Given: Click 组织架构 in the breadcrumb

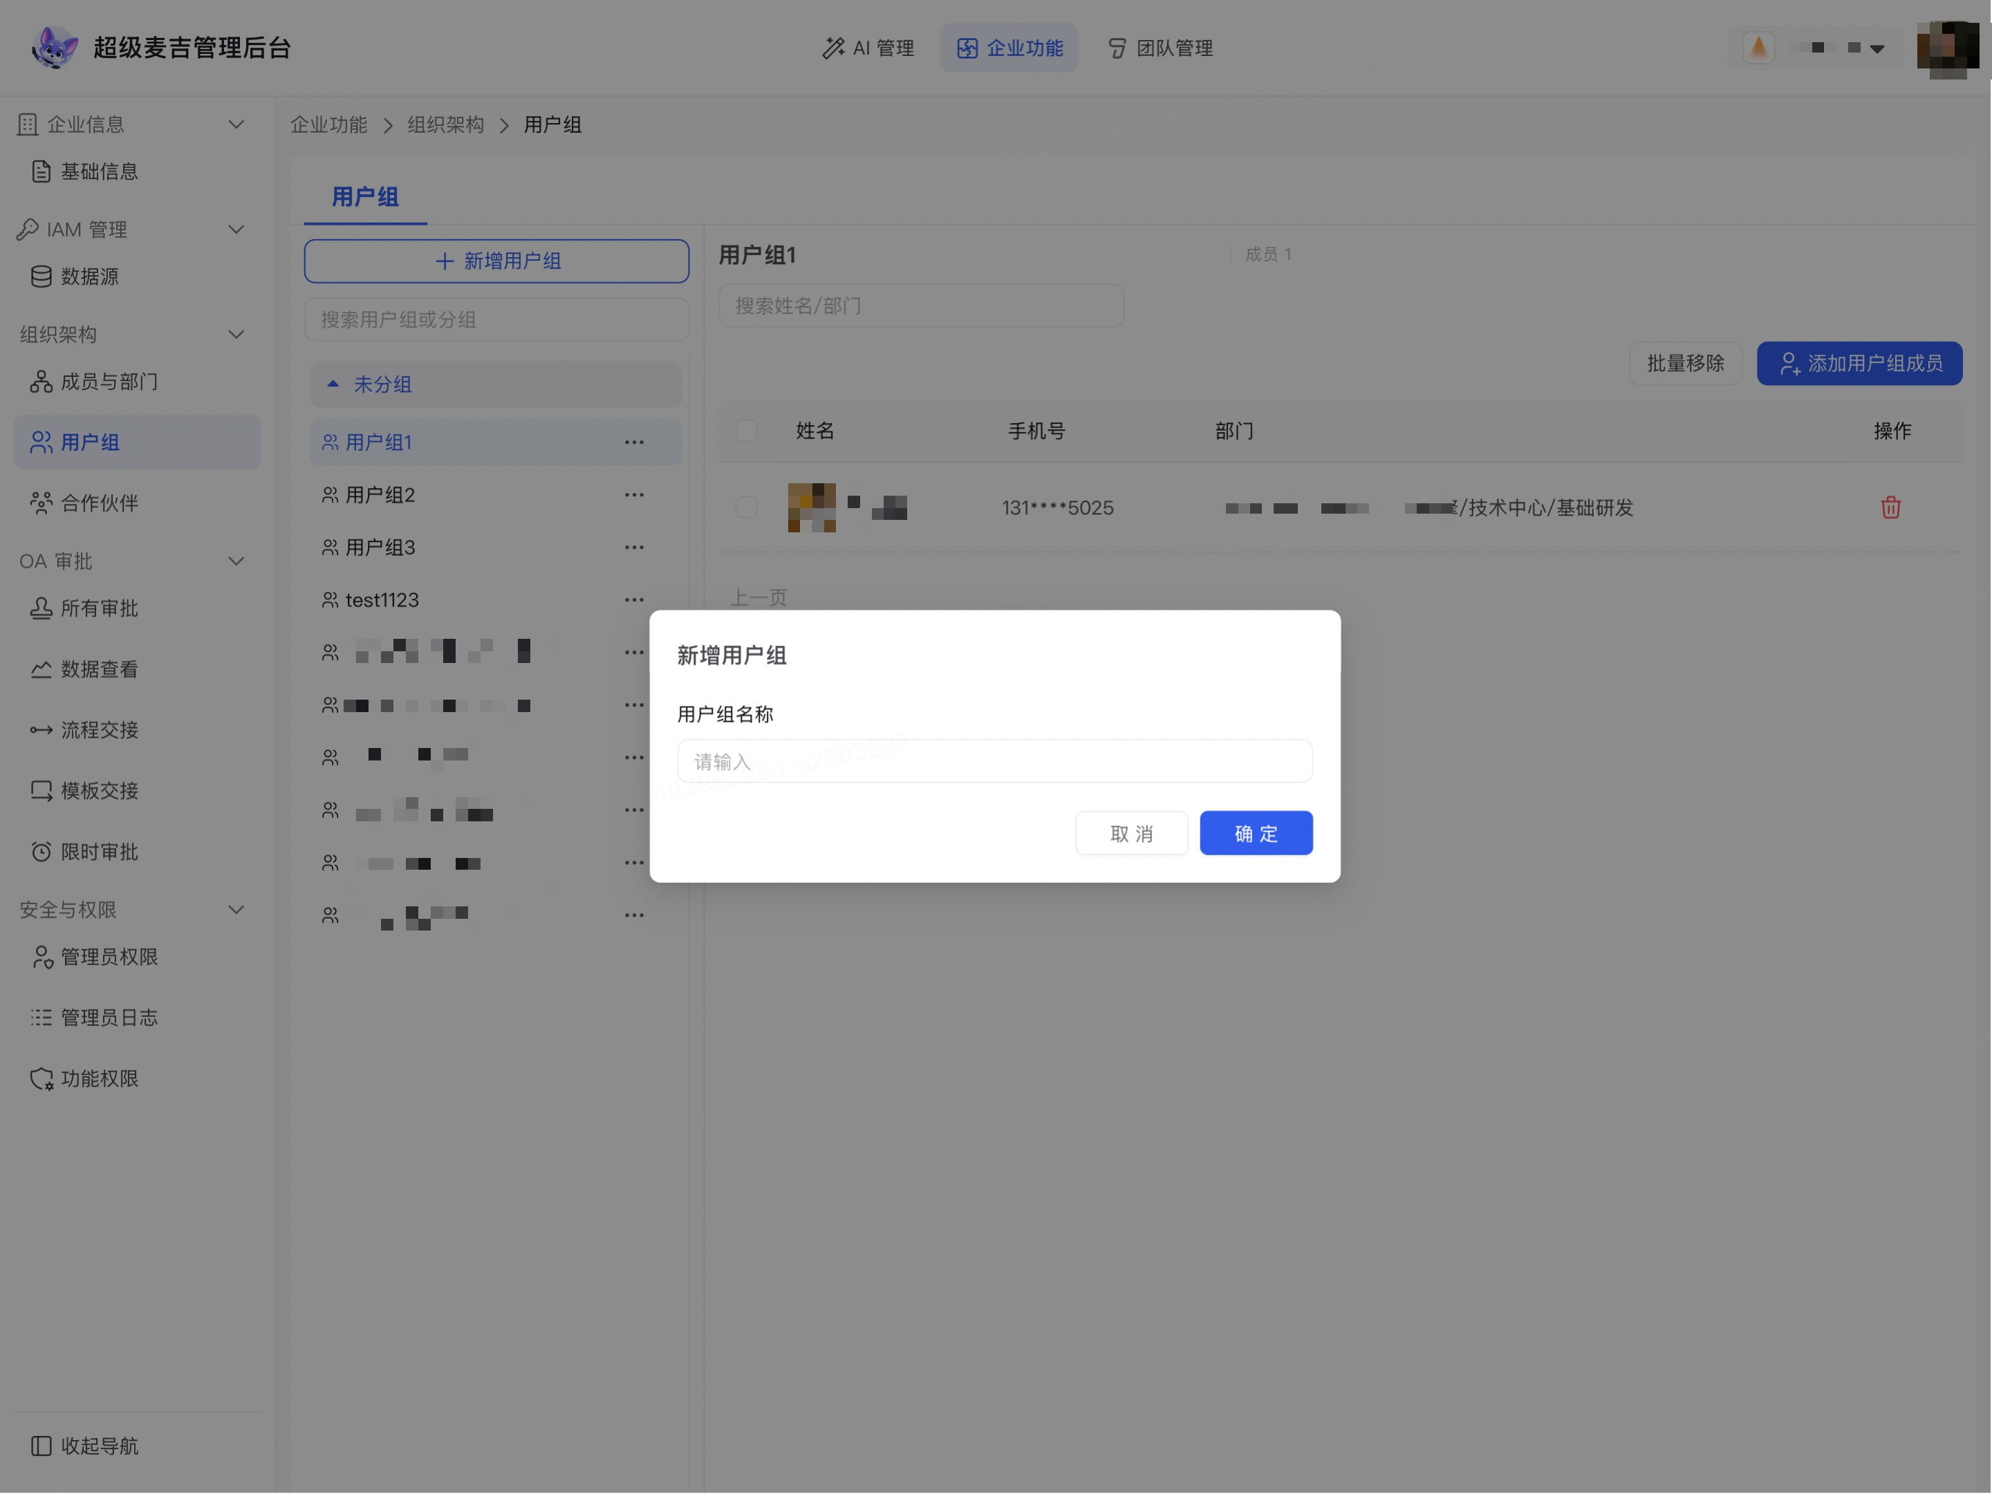Looking at the screenshot, I should pyautogui.click(x=446, y=125).
